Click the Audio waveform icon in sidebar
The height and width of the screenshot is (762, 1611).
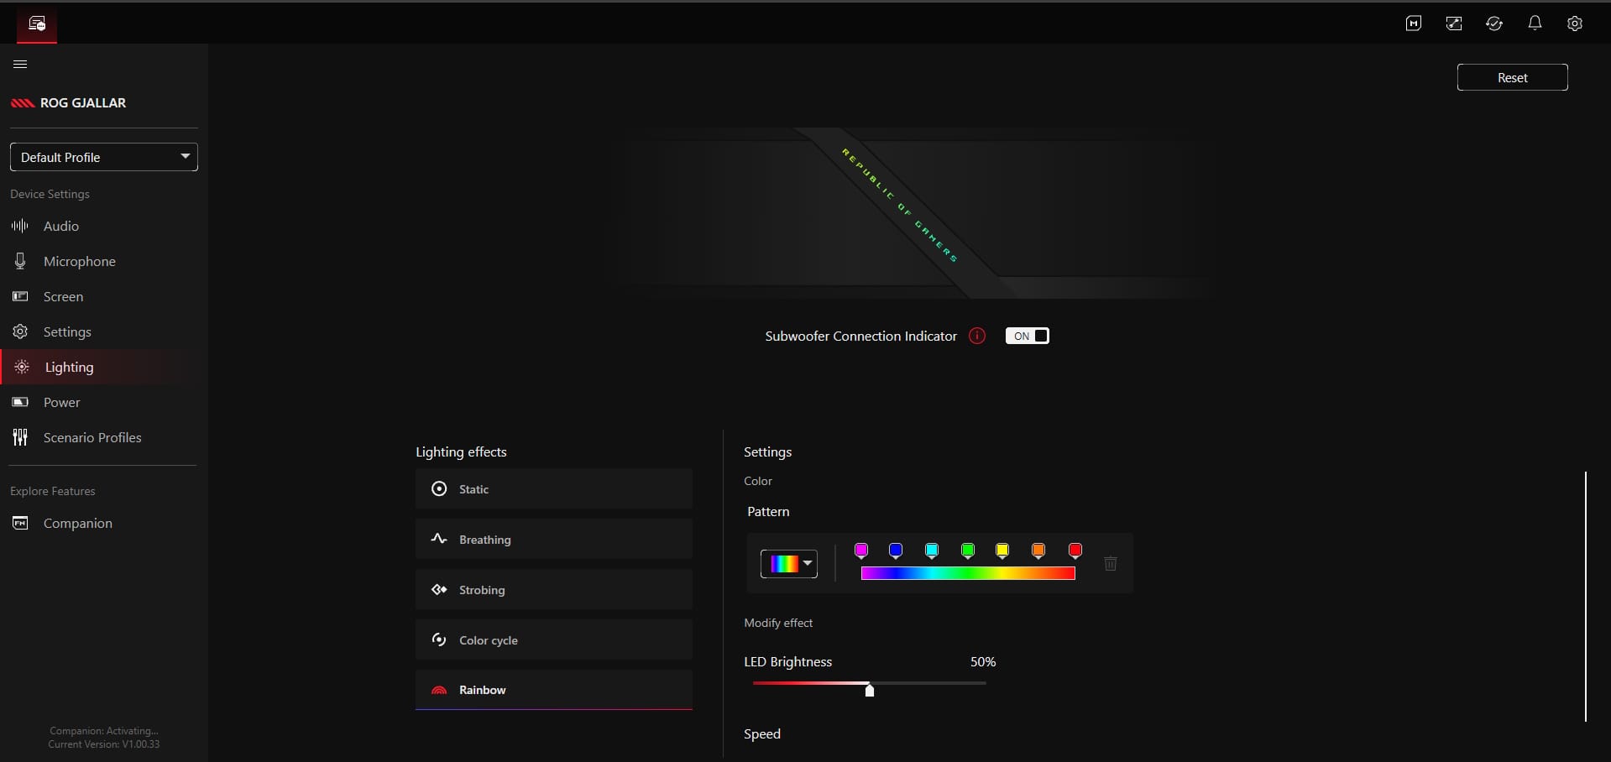click(20, 226)
